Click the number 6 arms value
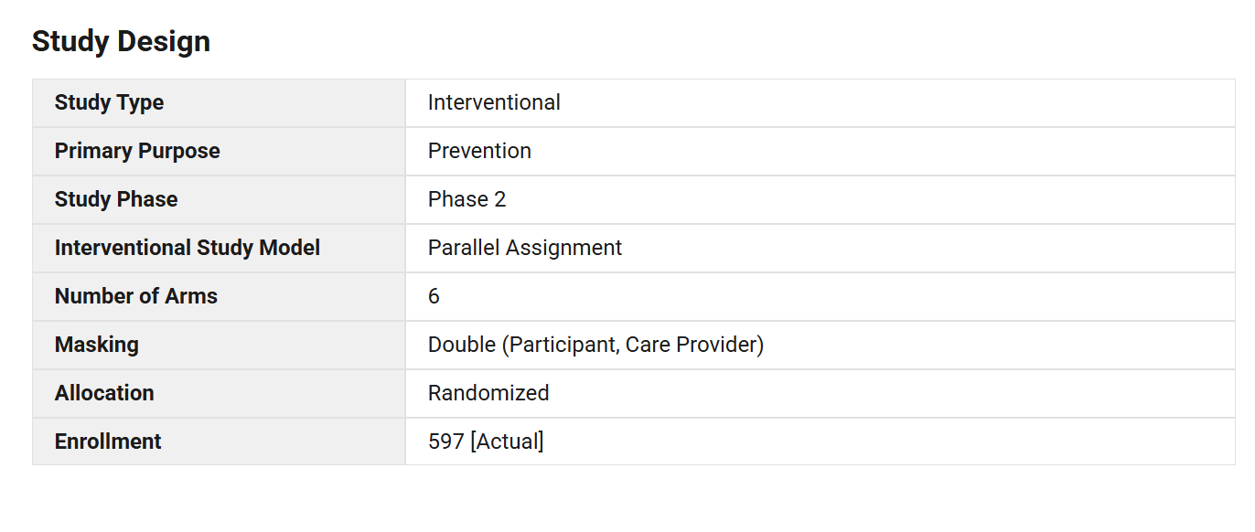1255x532 pixels. tap(434, 296)
